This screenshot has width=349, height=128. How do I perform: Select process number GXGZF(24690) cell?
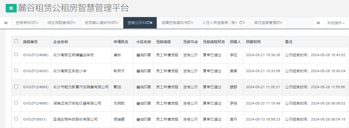(x=36, y=103)
